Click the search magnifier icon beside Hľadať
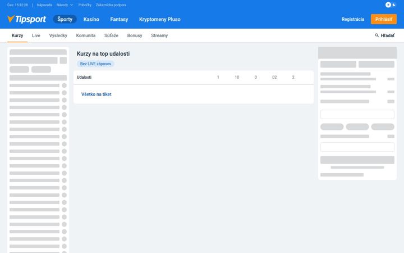Screen dimensions: 404x253 tap(377, 35)
